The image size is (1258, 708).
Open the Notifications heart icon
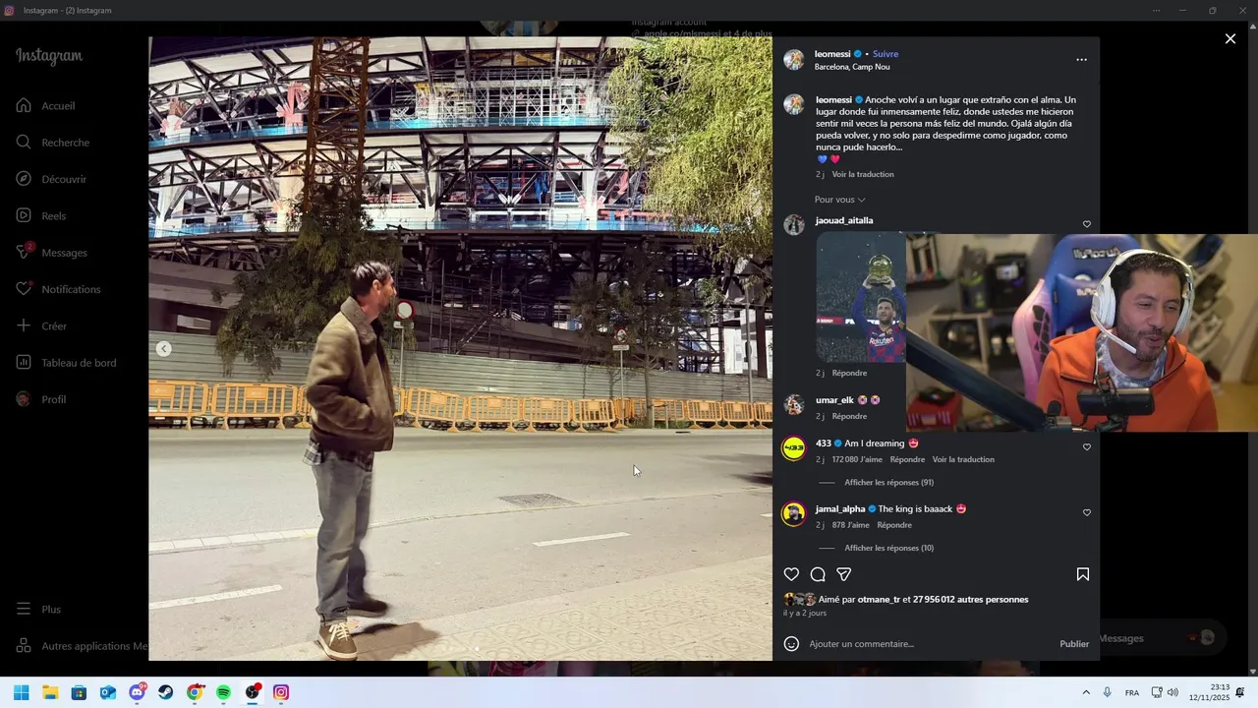pyautogui.click(x=24, y=289)
